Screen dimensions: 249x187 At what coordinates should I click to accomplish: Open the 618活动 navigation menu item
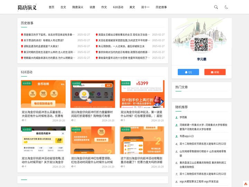pos(118,7)
